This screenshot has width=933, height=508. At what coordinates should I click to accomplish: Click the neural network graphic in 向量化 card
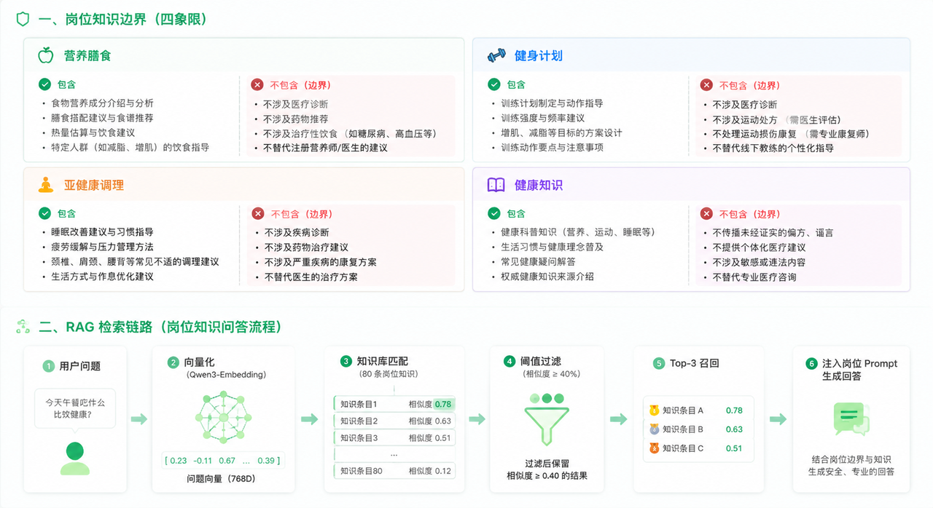[223, 418]
